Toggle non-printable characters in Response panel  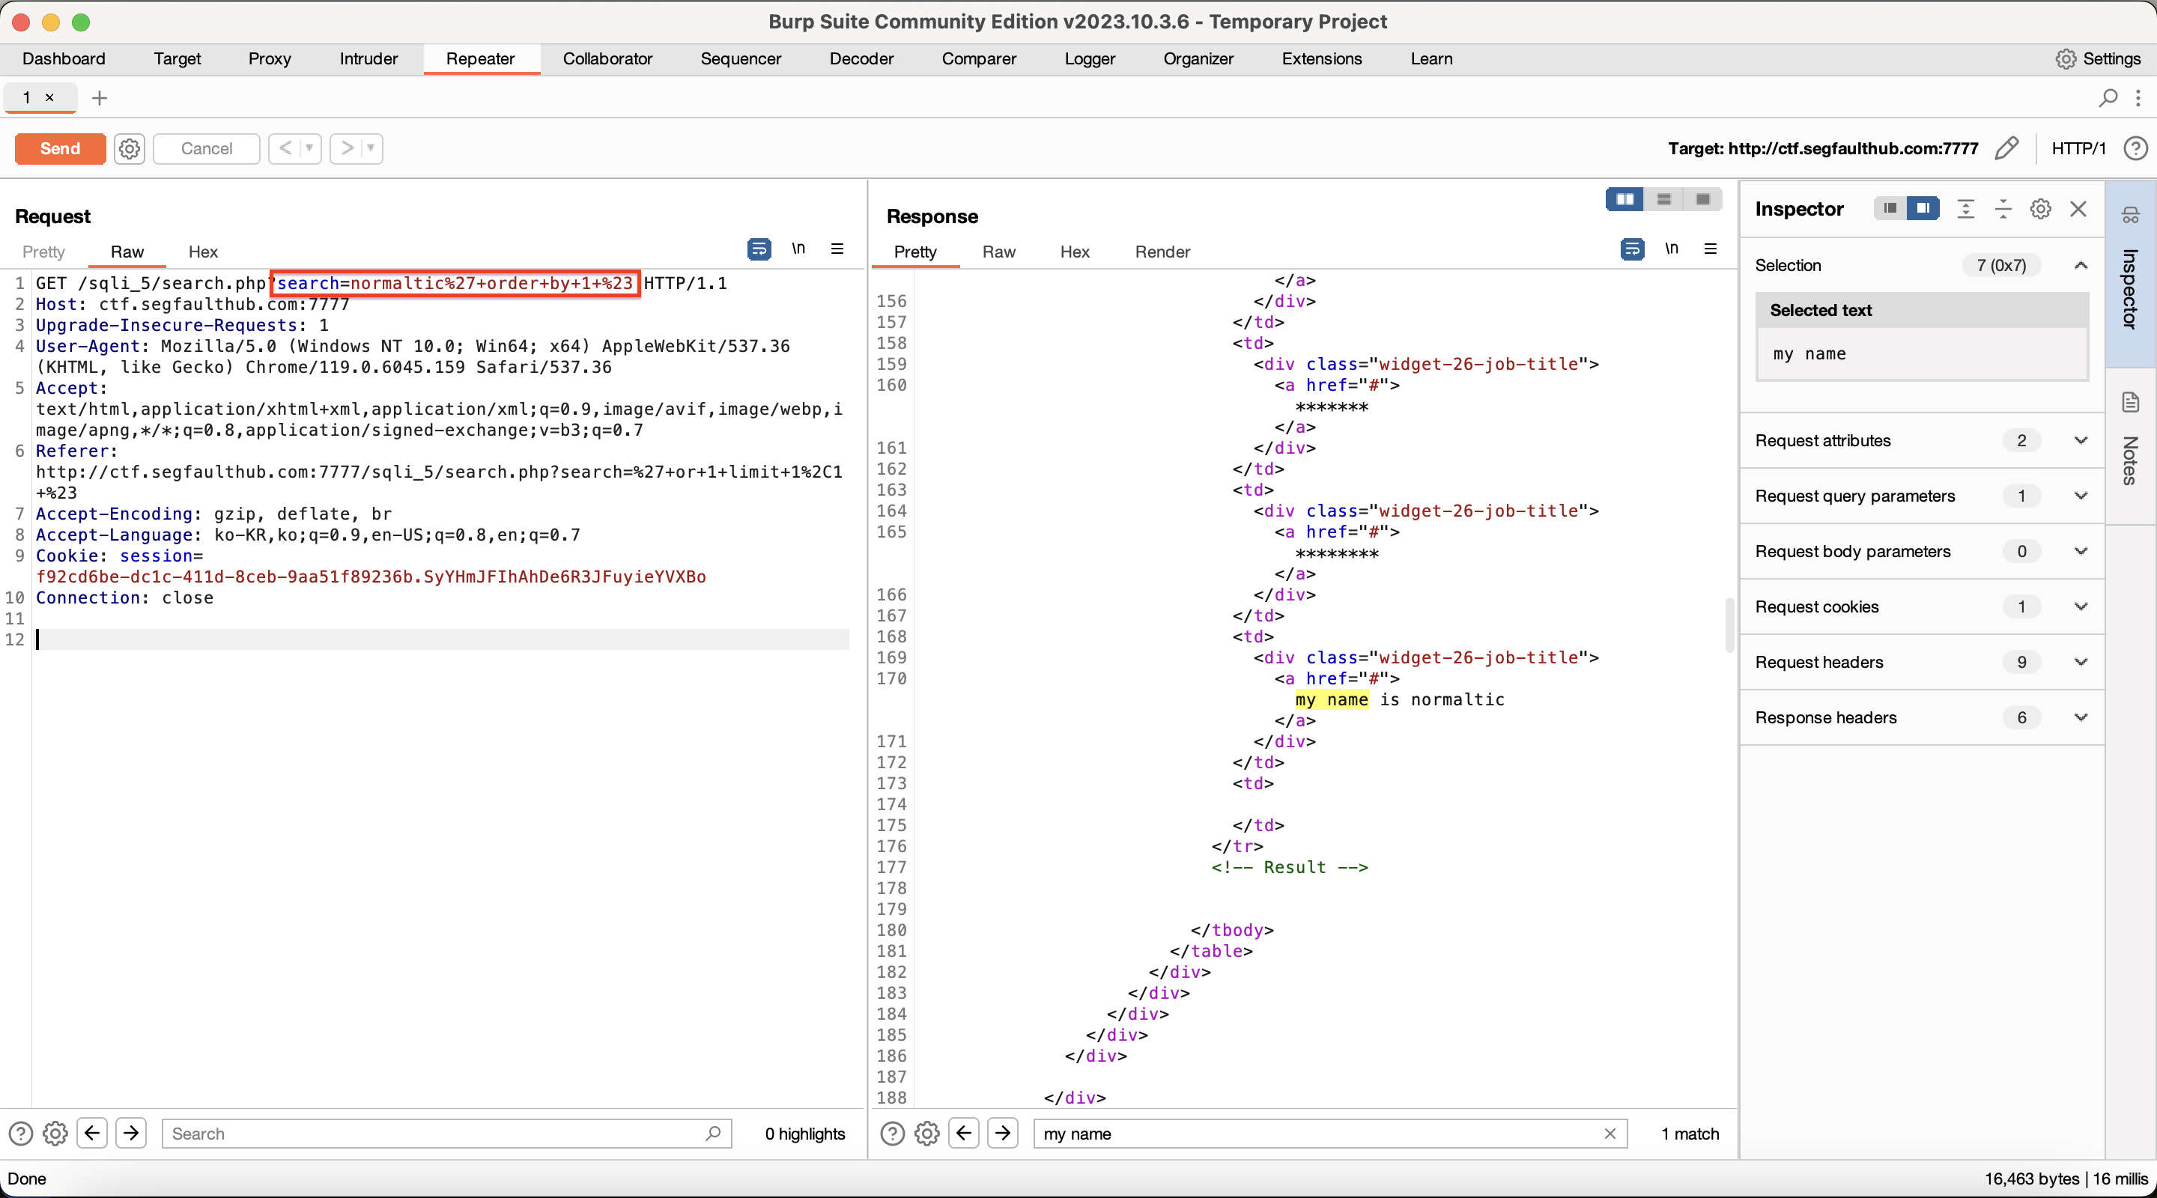(x=1672, y=249)
